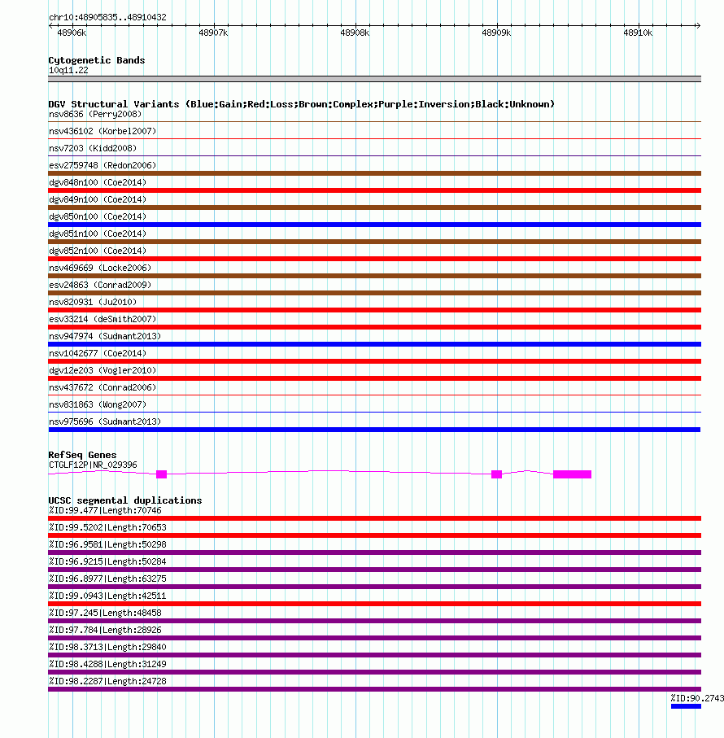Select the dgv848n100 (Coe2014) label
The height and width of the screenshot is (738, 724).
98,182
